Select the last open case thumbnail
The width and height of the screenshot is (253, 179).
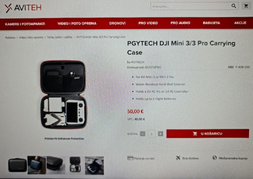tap(94, 165)
